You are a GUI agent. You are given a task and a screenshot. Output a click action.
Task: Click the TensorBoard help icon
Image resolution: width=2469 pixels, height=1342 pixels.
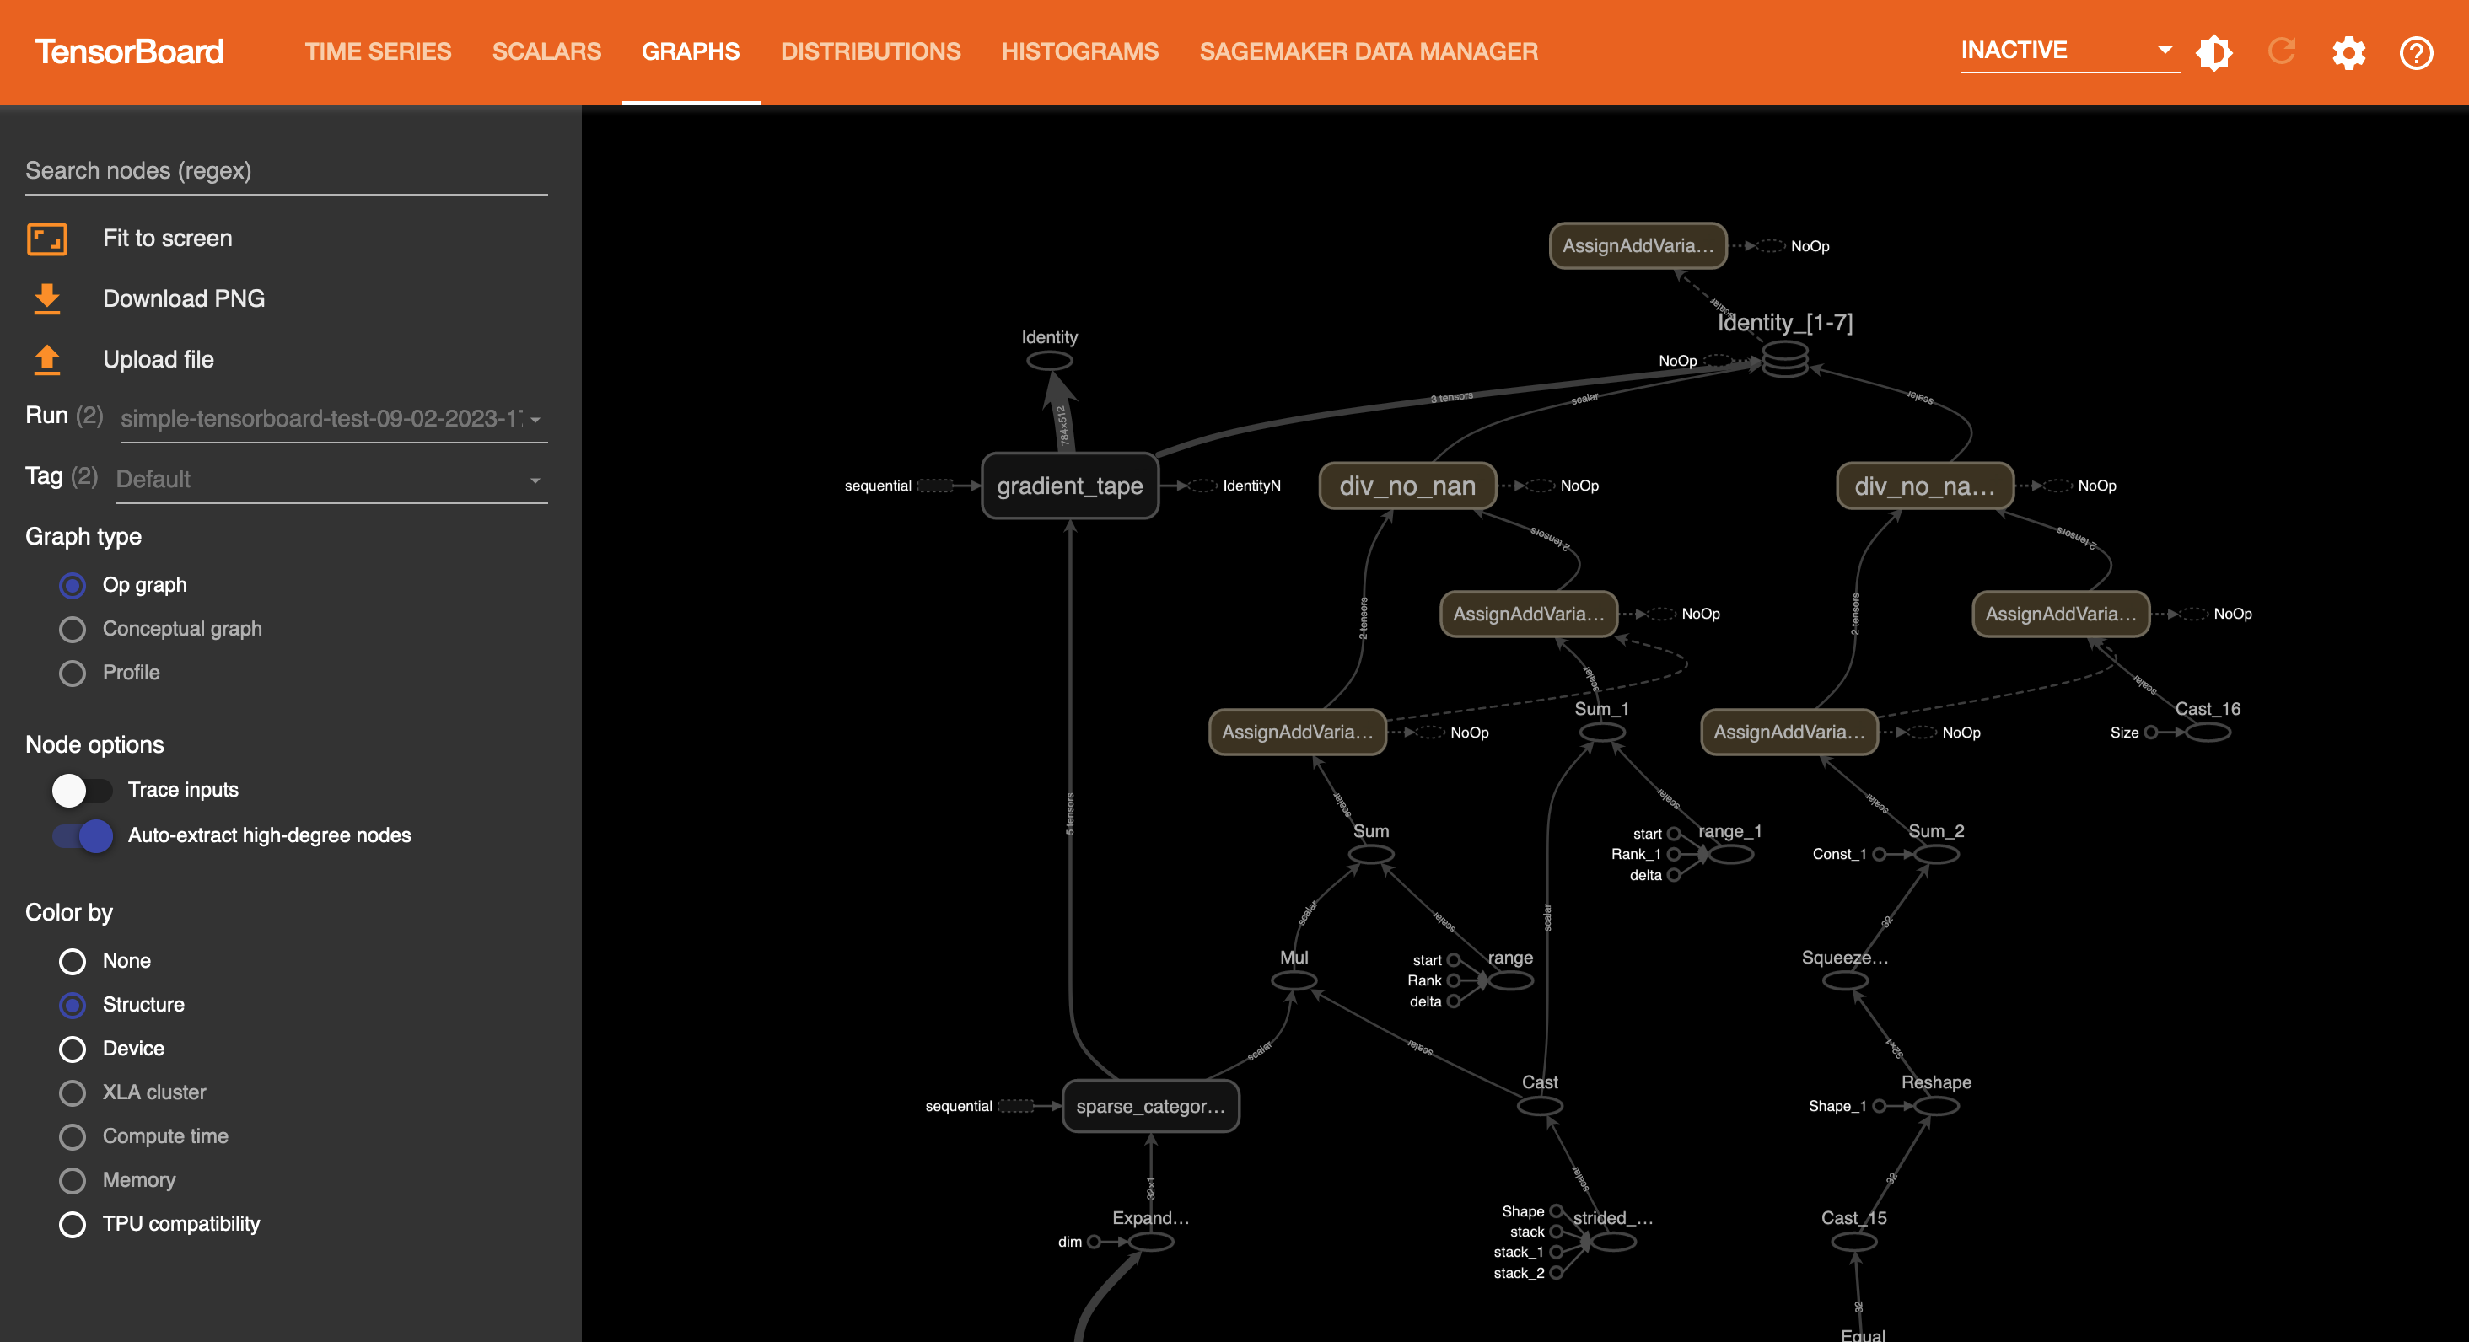2418,51
